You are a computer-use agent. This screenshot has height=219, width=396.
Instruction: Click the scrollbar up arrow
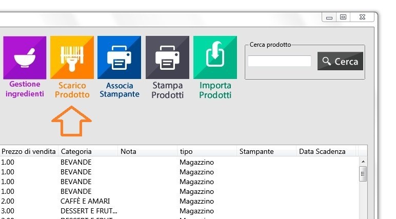(363, 161)
